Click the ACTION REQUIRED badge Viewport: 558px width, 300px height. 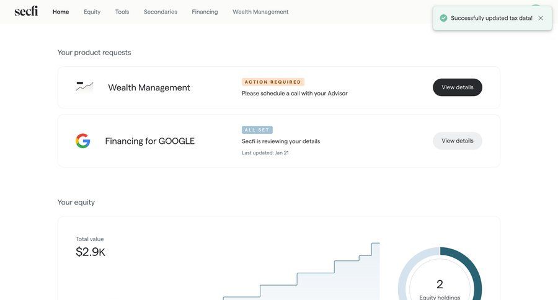[273, 82]
